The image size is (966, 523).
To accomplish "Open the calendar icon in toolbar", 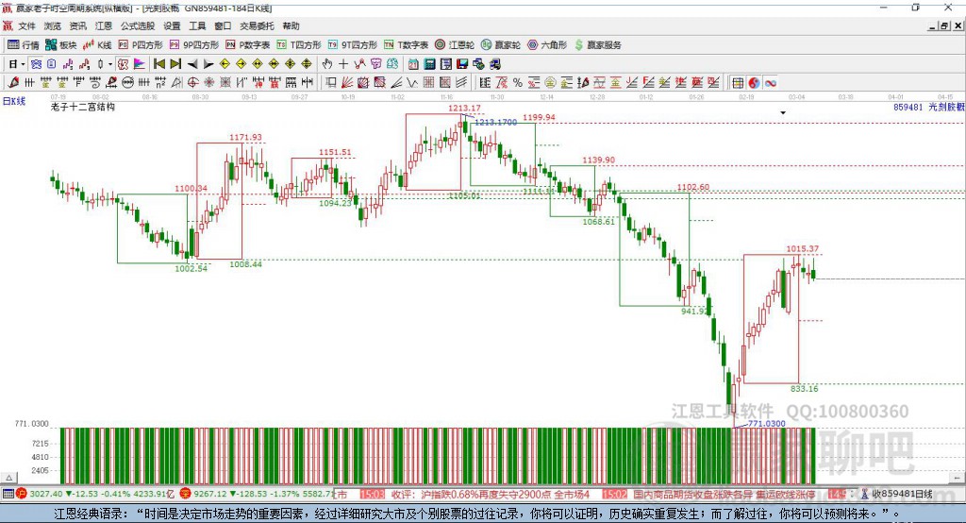I will point(413,63).
